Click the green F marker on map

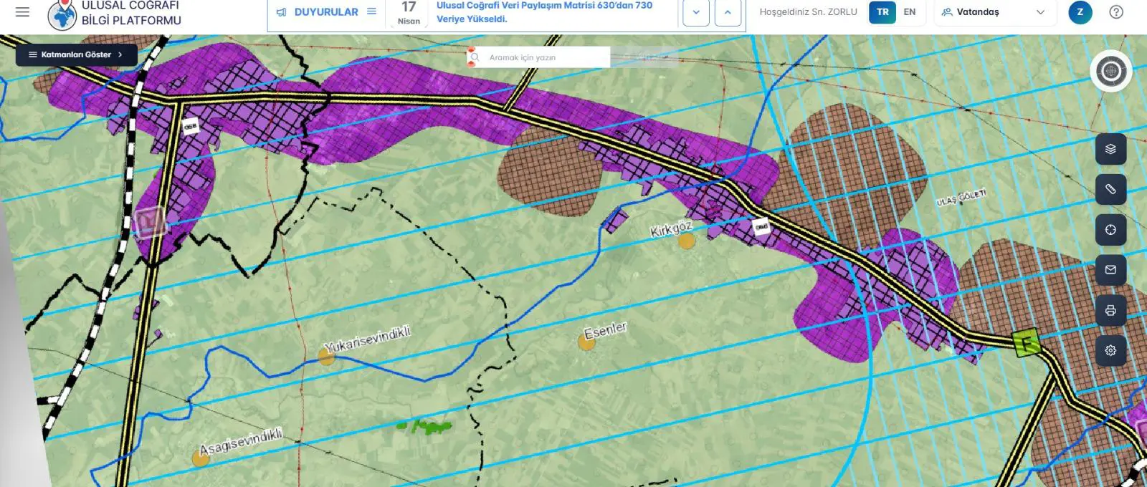click(1027, 344)
